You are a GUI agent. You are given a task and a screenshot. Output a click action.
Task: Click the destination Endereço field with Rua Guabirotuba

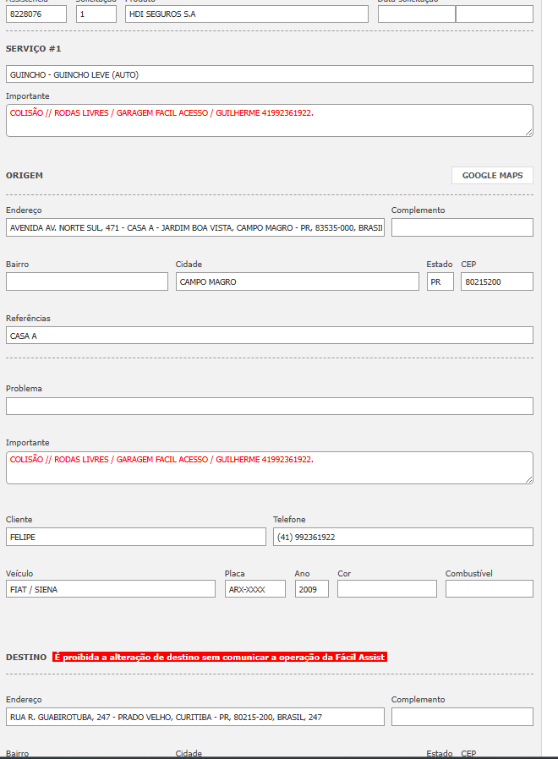(x=194, y=717)
